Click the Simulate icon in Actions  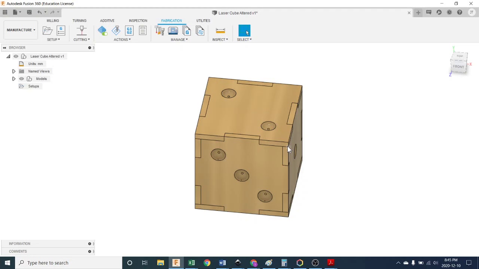coord(116,31)
